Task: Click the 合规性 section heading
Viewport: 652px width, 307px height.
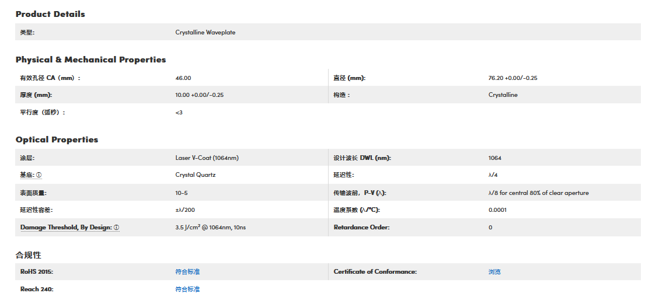Action: (28, 255)
